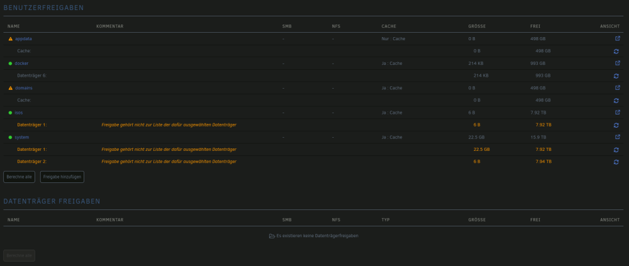Click the orange warning icon beside domains
The height and width of the screenshot is (266, 629).
pyautogui.click(x=11, y=88)
